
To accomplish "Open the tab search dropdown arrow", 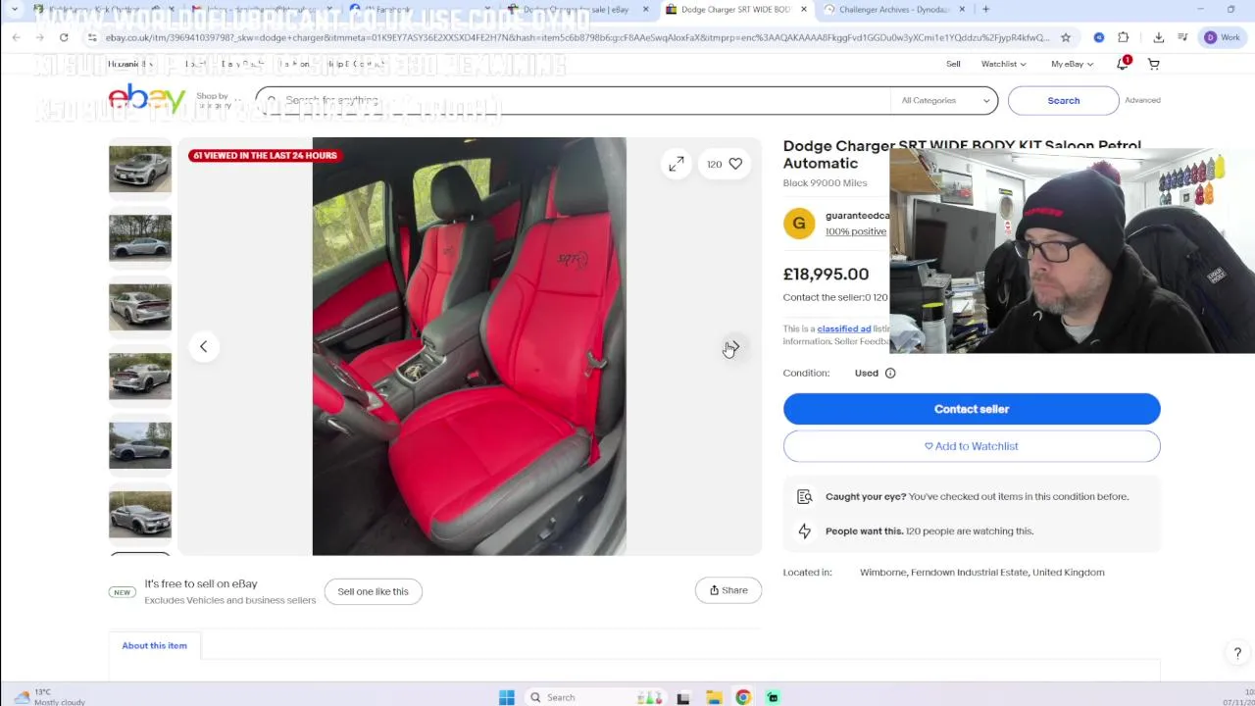I will click(14, 10).
